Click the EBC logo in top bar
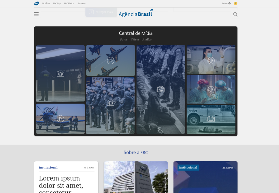 37,3
